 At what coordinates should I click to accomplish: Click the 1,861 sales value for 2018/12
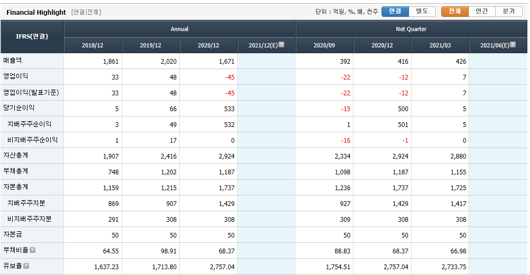[111, 62]
